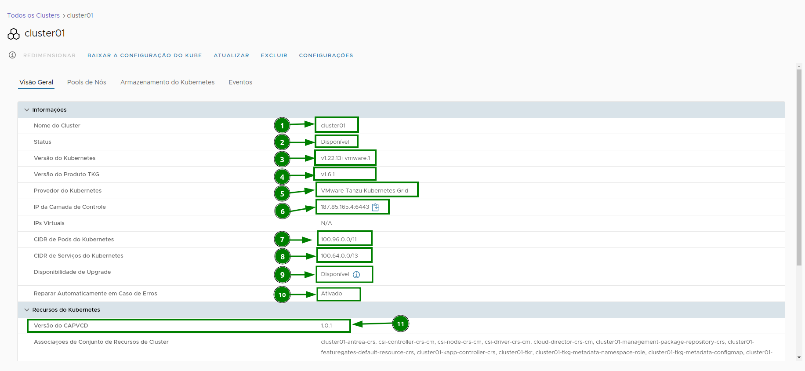Click the cluster01 breadcrumb text

click(x=80, y=15)
